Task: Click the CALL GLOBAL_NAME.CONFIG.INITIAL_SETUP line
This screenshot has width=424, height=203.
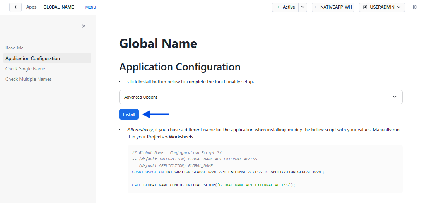Action: pos(214,185)
